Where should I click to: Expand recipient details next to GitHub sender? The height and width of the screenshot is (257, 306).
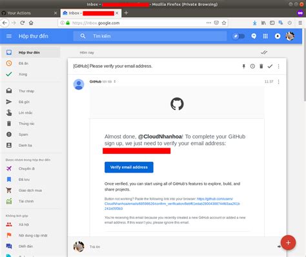click(115, 82)
